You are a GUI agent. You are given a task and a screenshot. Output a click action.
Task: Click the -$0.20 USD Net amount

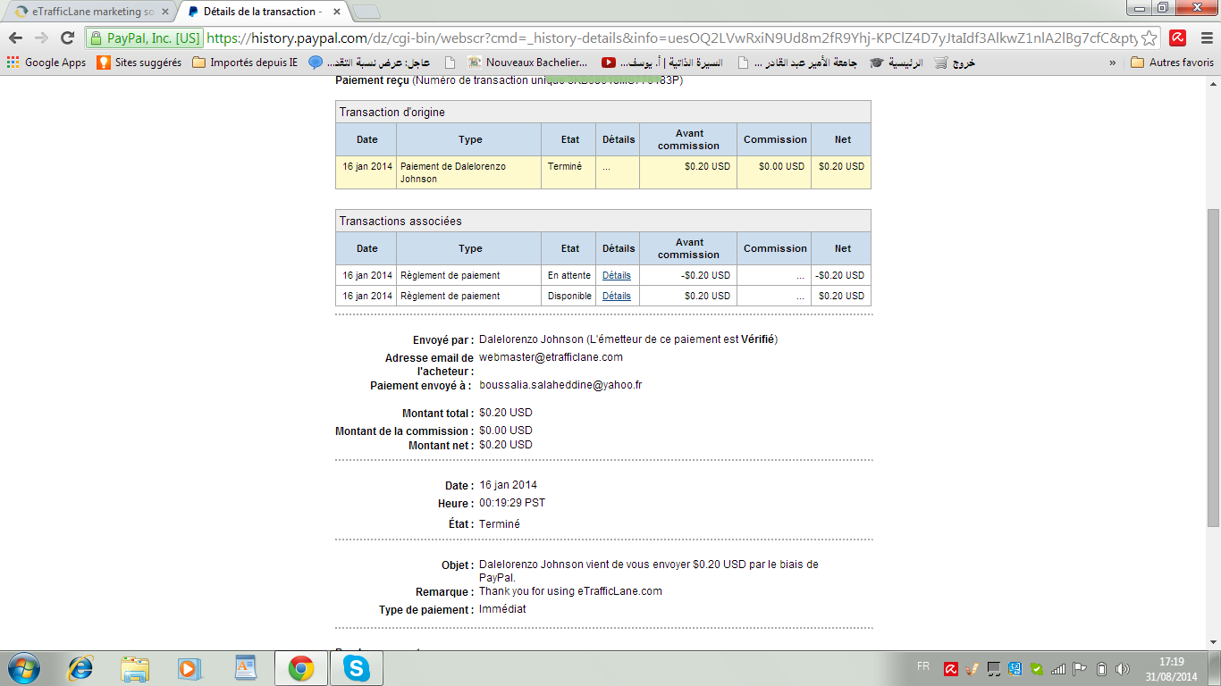click(839, 275)
